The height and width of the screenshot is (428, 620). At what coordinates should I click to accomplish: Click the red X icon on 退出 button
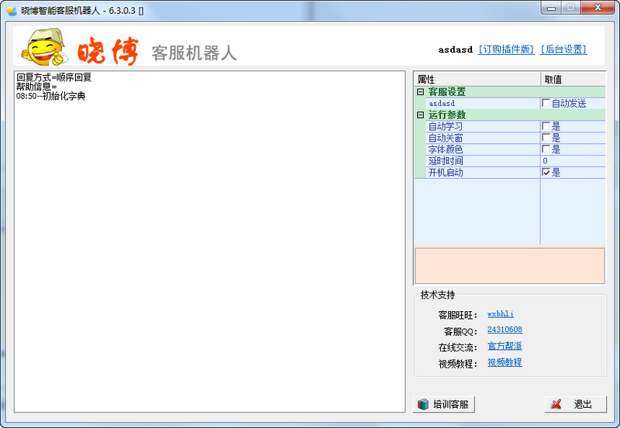(x=556, y=404)
